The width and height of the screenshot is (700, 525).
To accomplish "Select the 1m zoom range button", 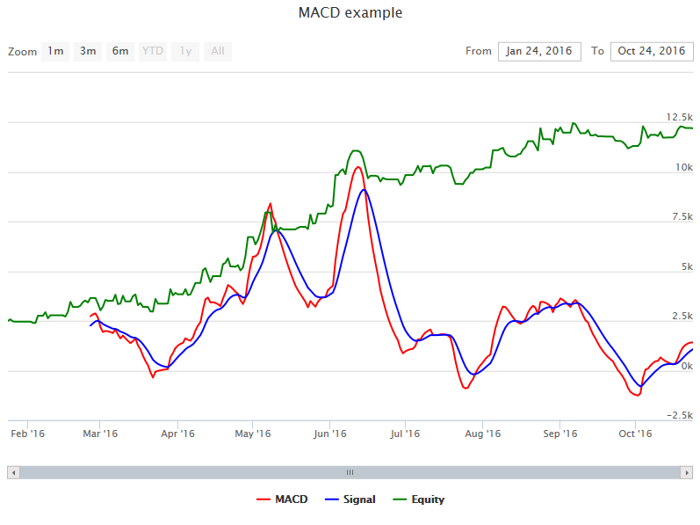I will click(55, 51).
